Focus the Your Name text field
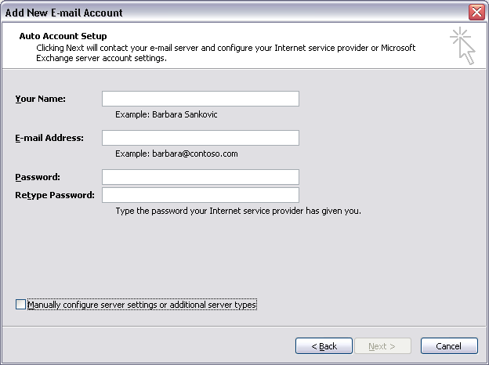 pos(201,99)
